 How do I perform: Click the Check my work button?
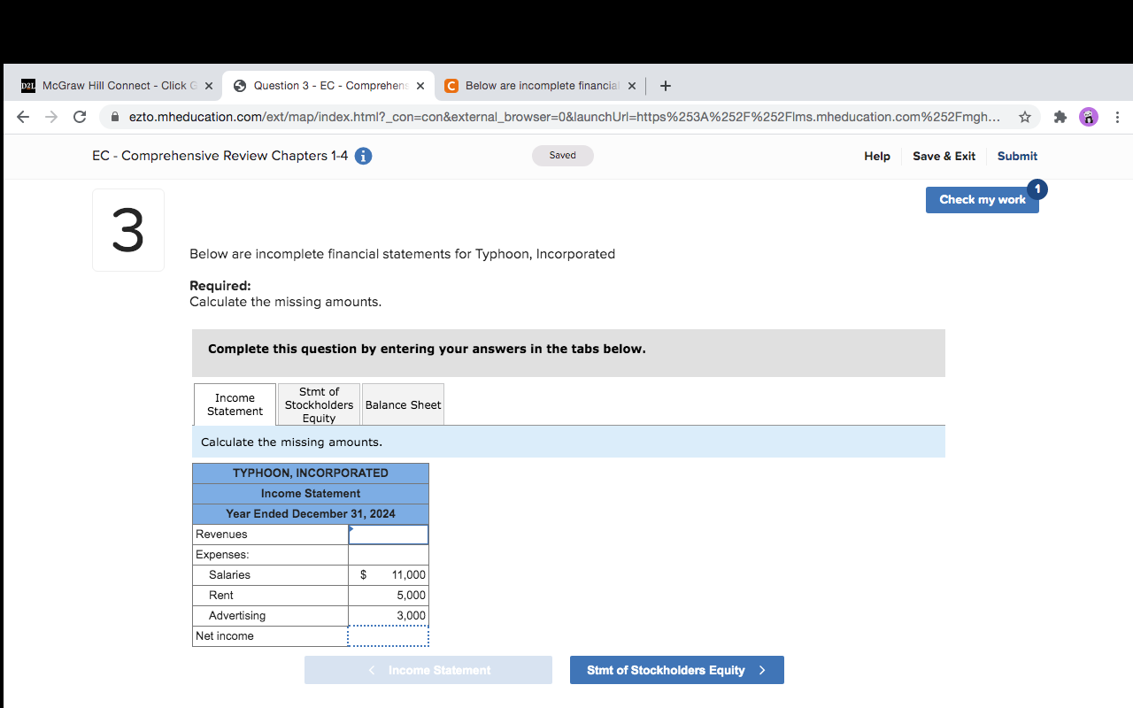pyautogui.click(x=982, y=200)
